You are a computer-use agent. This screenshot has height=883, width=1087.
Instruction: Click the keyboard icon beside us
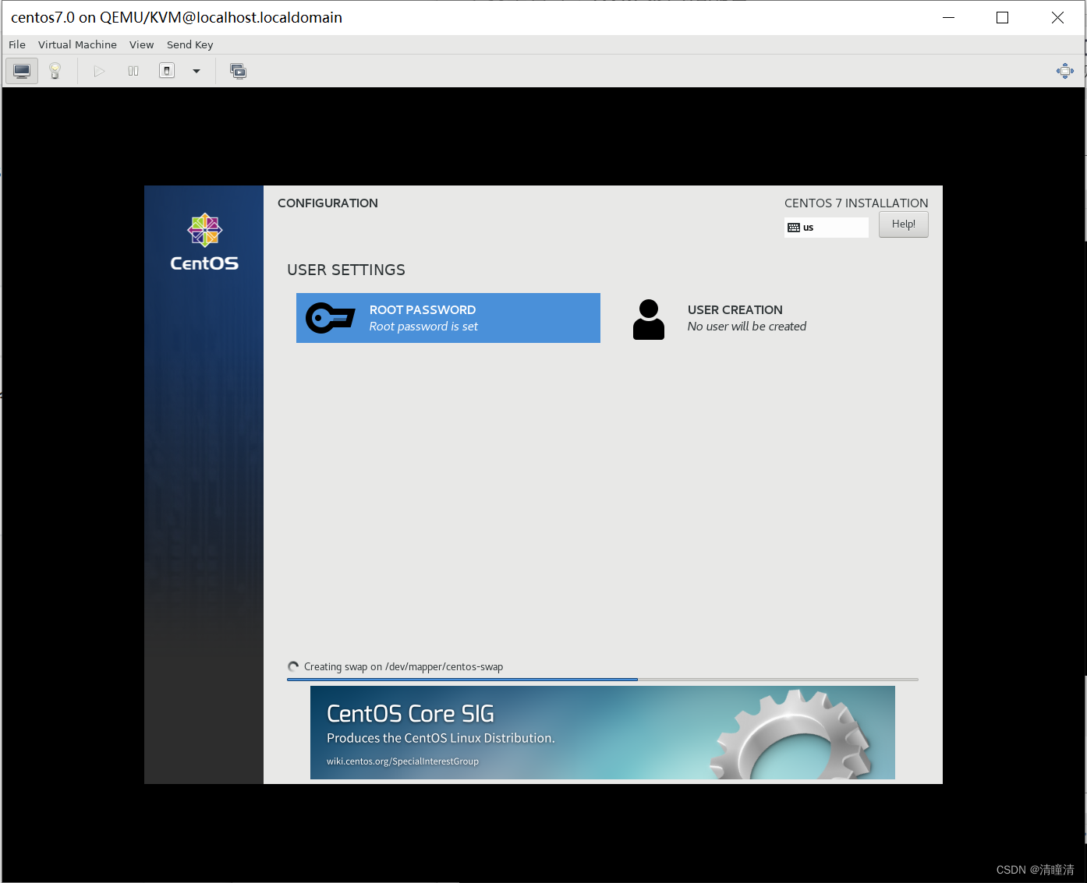pyautogui.click(x=794, y=228)
